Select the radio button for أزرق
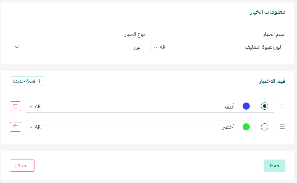Viewport: 297px width, 183px height. pos(264,106)
